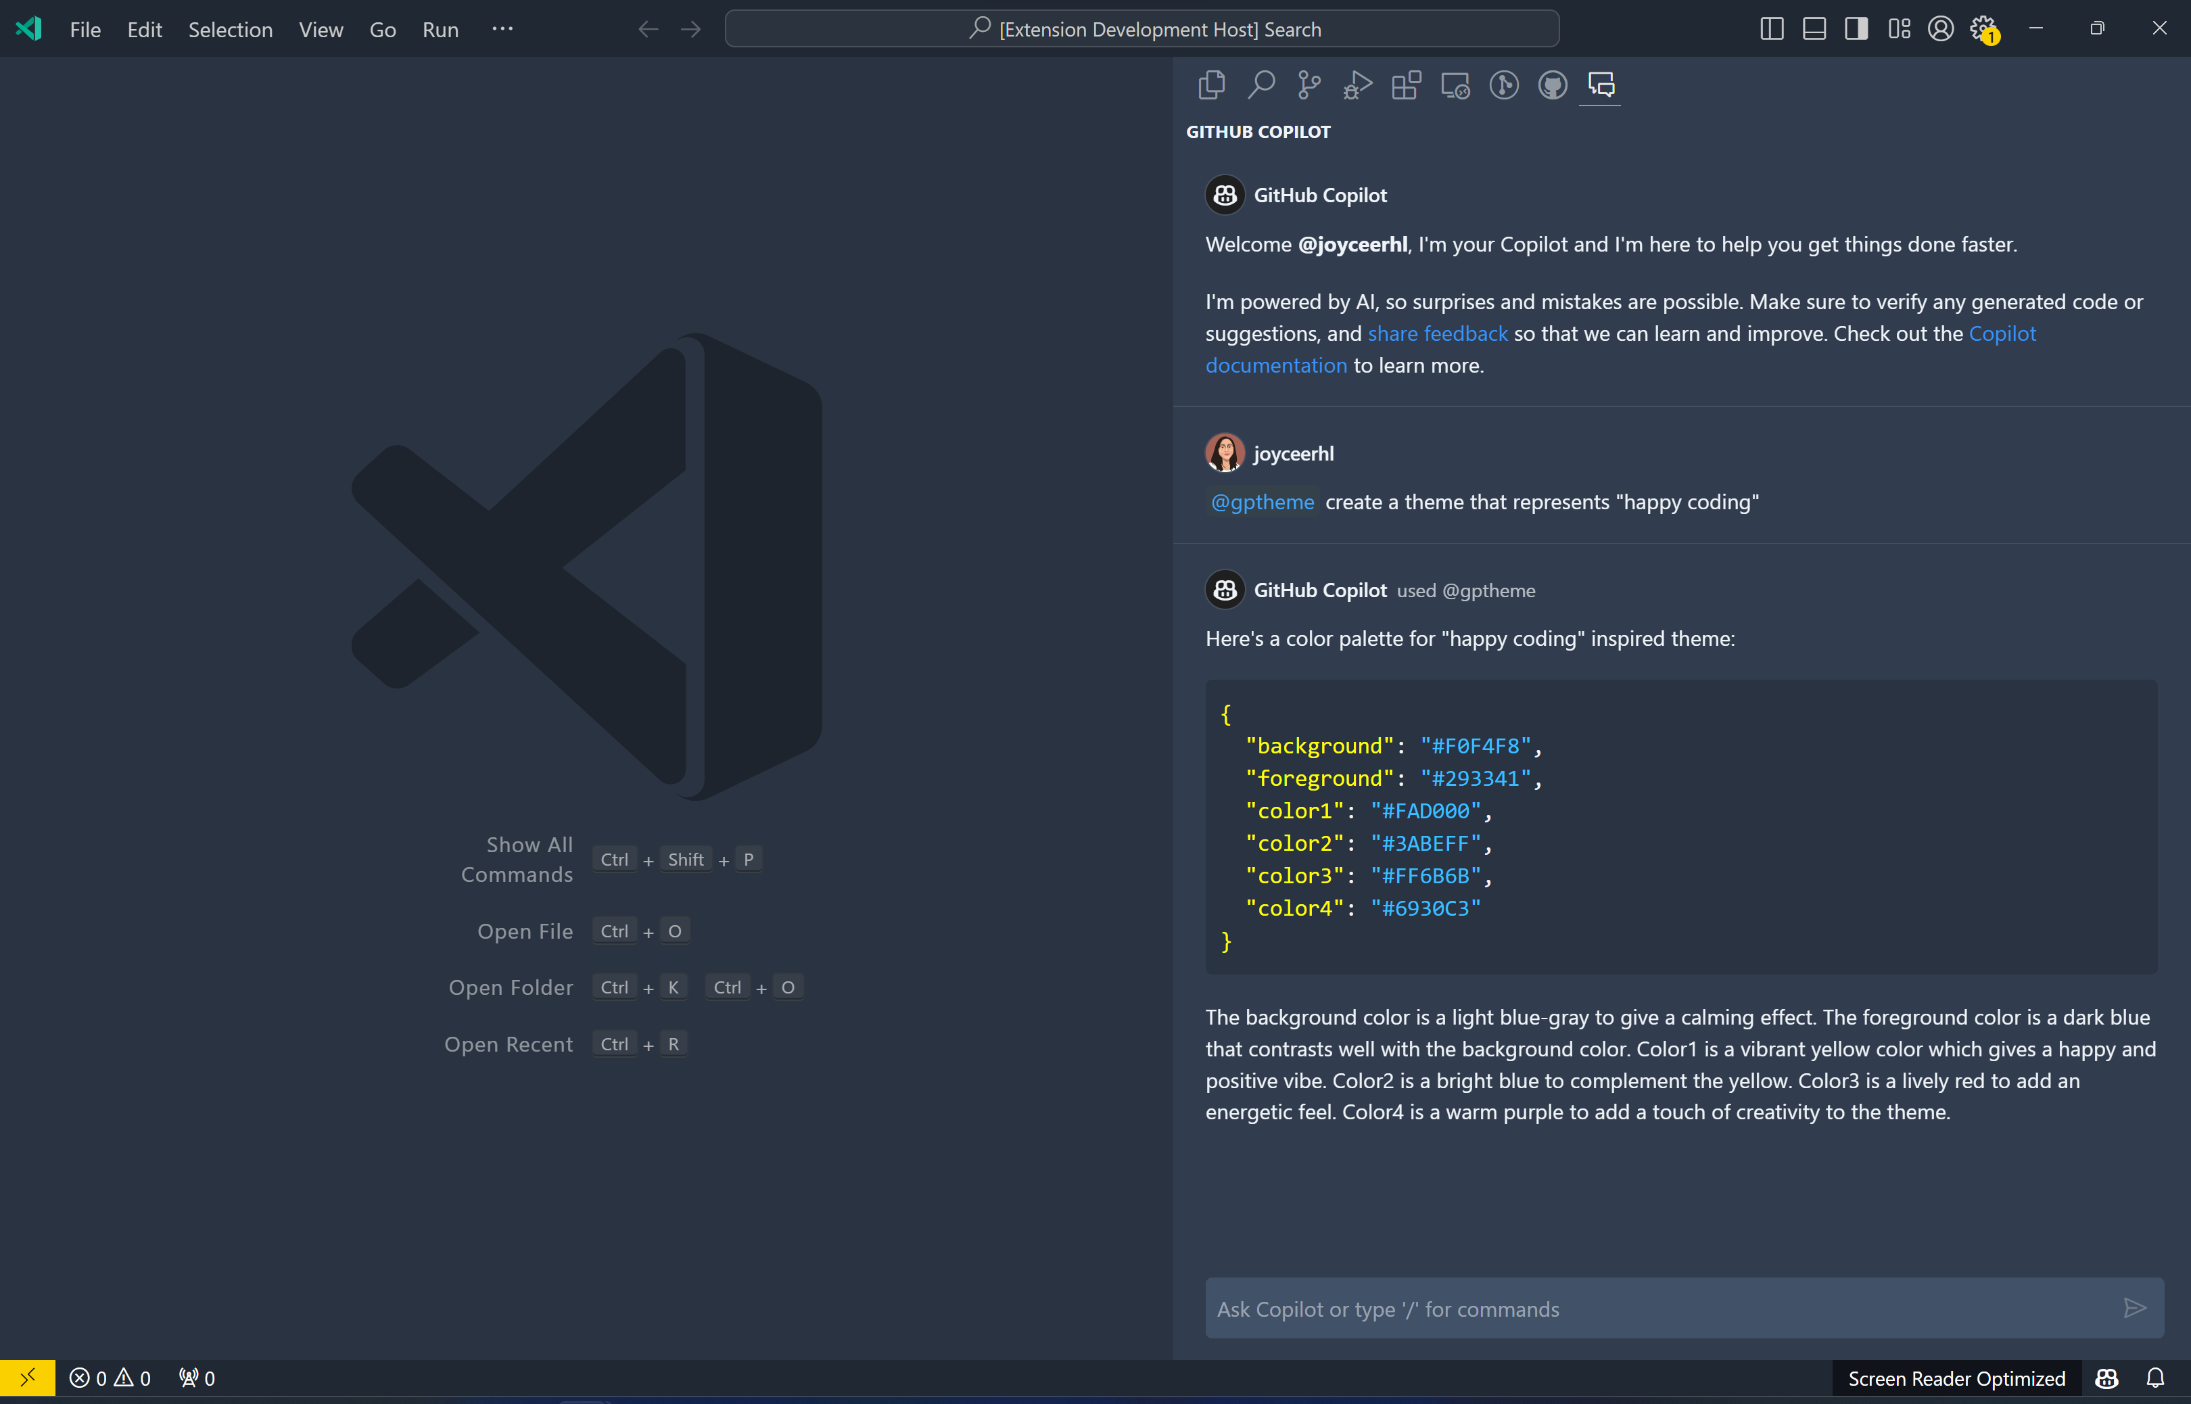This screenshot has width=2191, height=1404.
Task: Open the Search view icon
Action: tap(1261, 85)
